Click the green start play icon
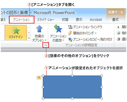The width and height of the screenshot is (127, 102). pyautogui.click(x=118, y=27)
